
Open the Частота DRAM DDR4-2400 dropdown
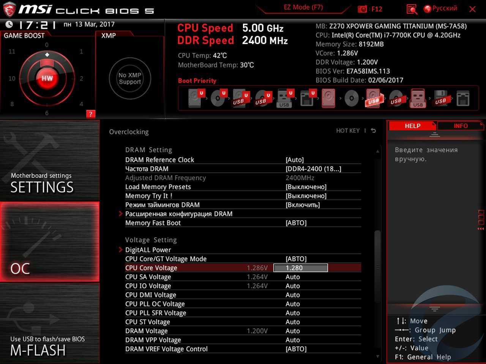coord(313,169)
